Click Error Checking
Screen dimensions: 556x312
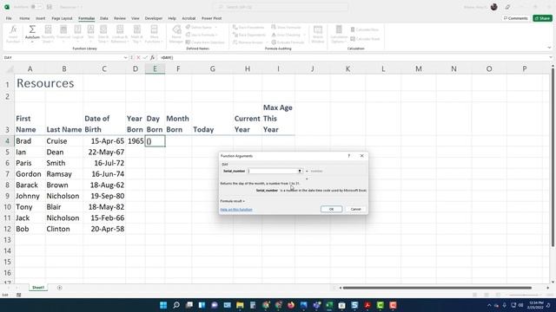tap(288, 35)
